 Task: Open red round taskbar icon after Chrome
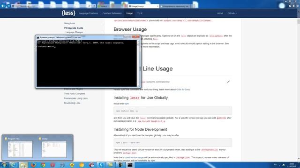click(x=52, y=165)
